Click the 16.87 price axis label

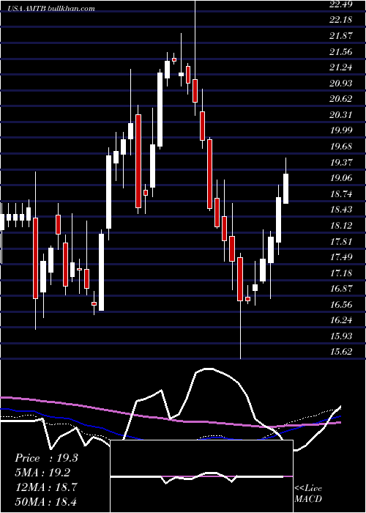tap(341, 289)
